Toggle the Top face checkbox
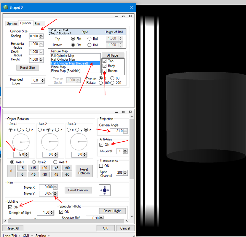246x237 pixels. tap(105, 61)
